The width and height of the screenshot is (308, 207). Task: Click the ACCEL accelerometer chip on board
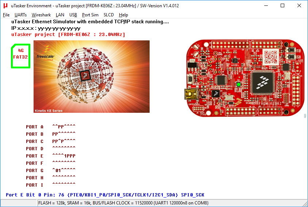235,61
